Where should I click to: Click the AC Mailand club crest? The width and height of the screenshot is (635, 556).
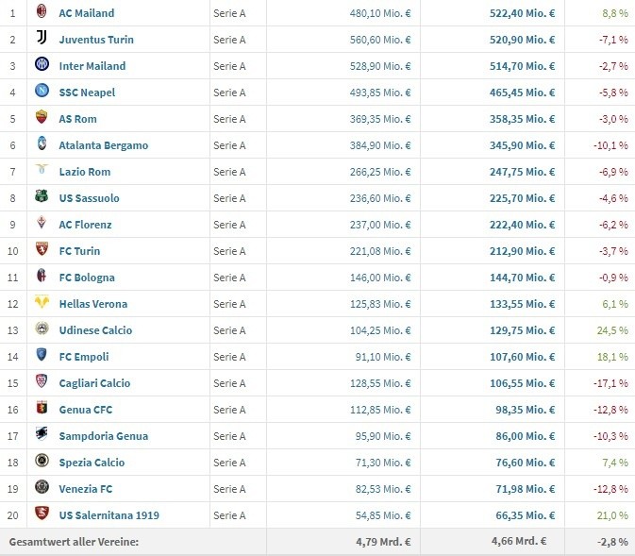tap(42, 13)
